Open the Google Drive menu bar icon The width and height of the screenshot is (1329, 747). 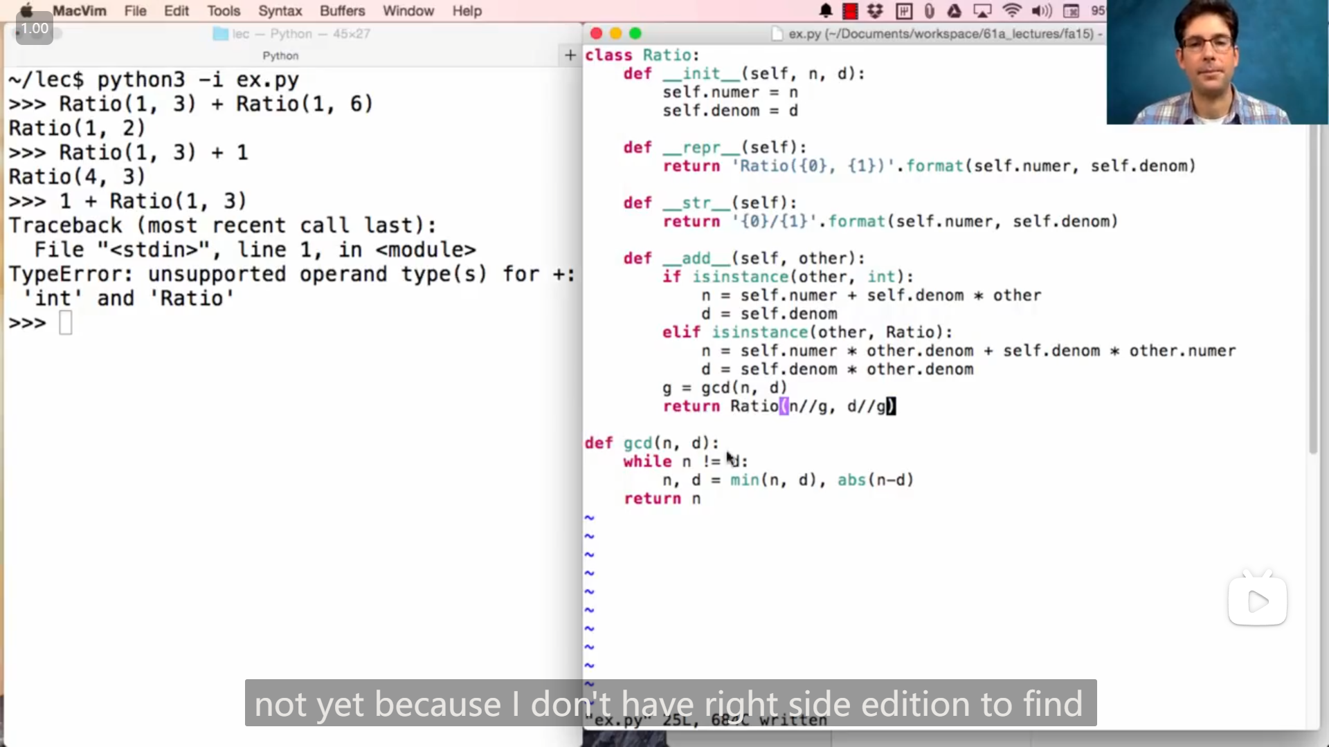point(955,11)
